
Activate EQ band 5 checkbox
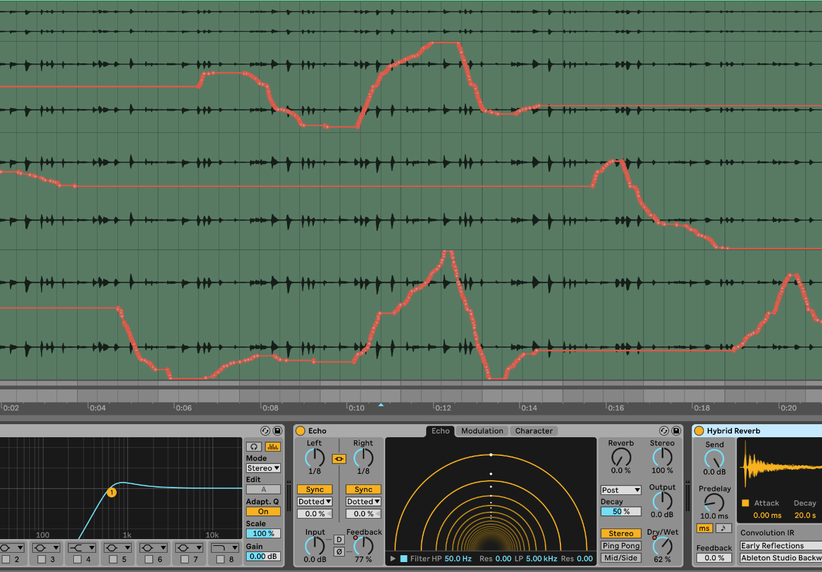112,558
